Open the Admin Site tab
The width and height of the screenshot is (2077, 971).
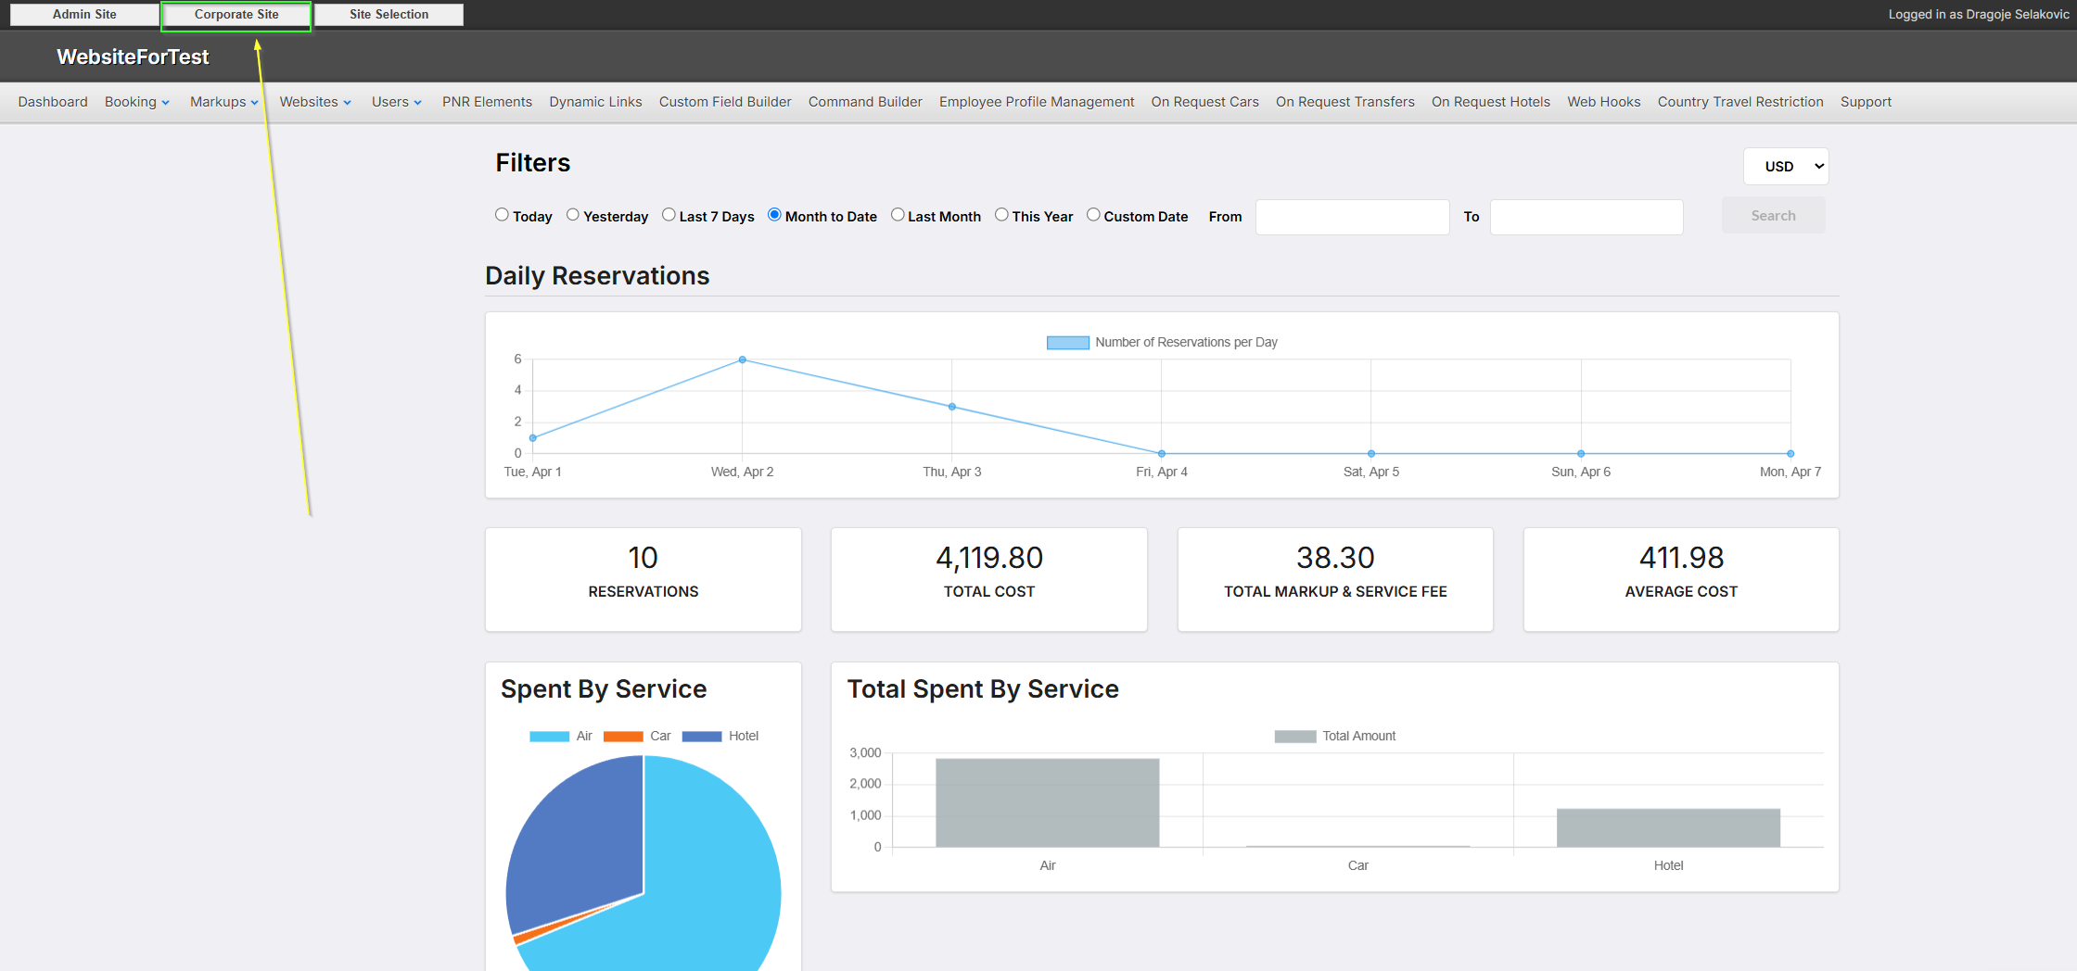[x=84, y=15]
